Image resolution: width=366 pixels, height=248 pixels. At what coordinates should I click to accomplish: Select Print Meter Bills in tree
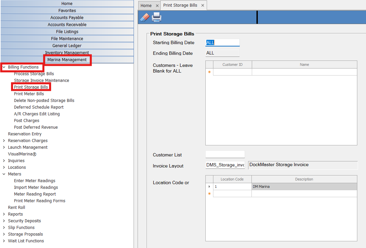29,94
